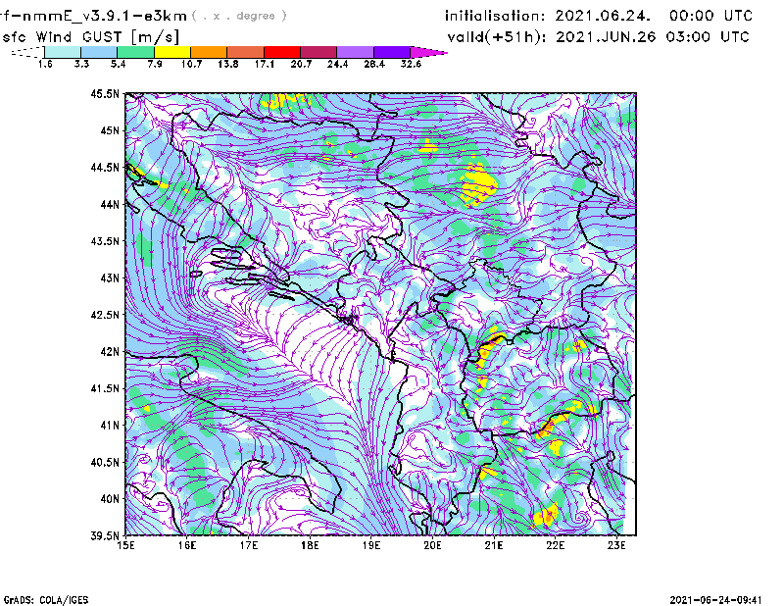The image size is (784, 606).
Task: Click the crimson 20.7–24.4 legend swatch
Action: pos(318,52)
